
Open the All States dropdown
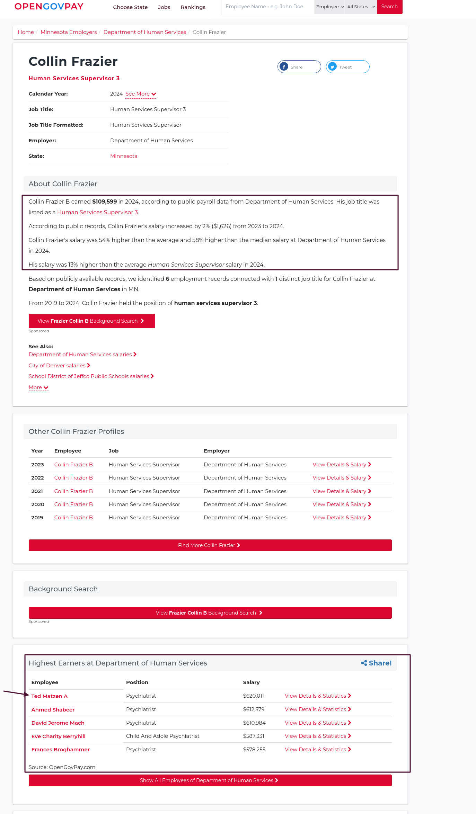tap(361, 7)
